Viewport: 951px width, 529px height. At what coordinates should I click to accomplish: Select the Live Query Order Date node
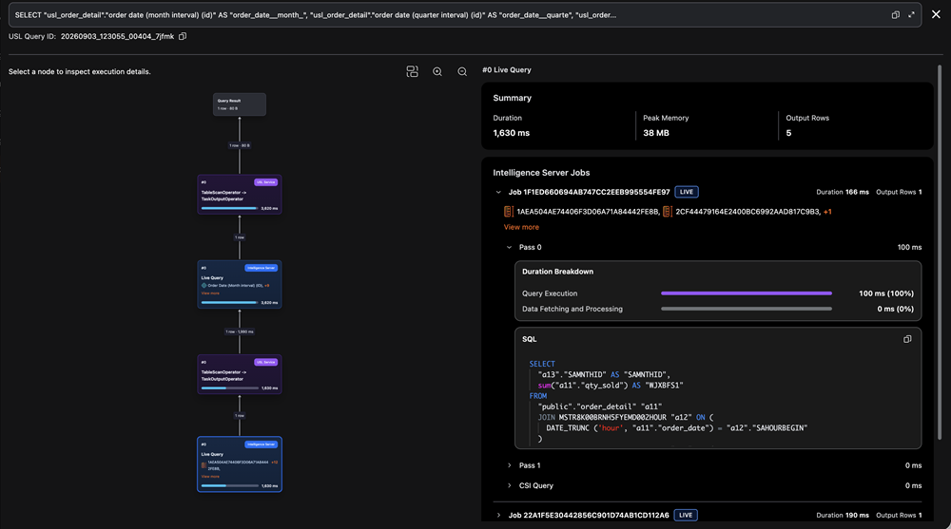coord(240,284)
